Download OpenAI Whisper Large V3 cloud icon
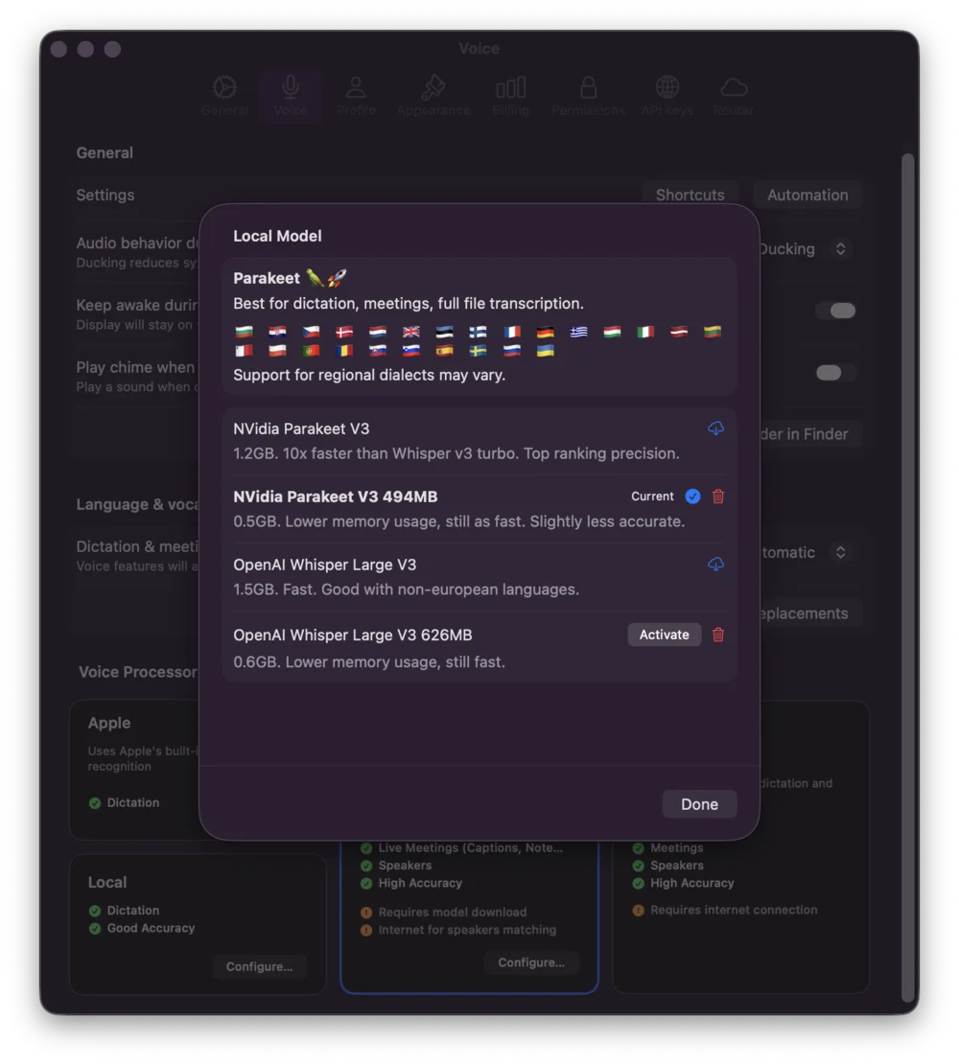Image resolution: width=959 pixels, height=1064 pixels. point(715,564)
